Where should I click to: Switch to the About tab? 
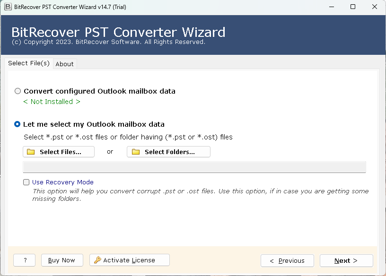click(64, 64)
